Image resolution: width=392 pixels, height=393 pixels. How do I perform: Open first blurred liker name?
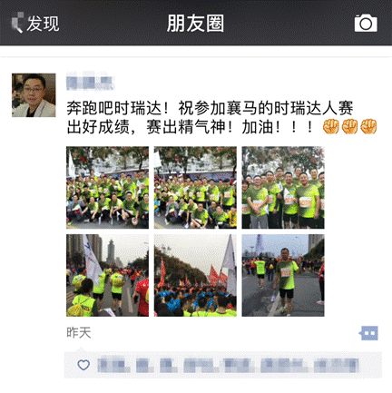point(113,365)
